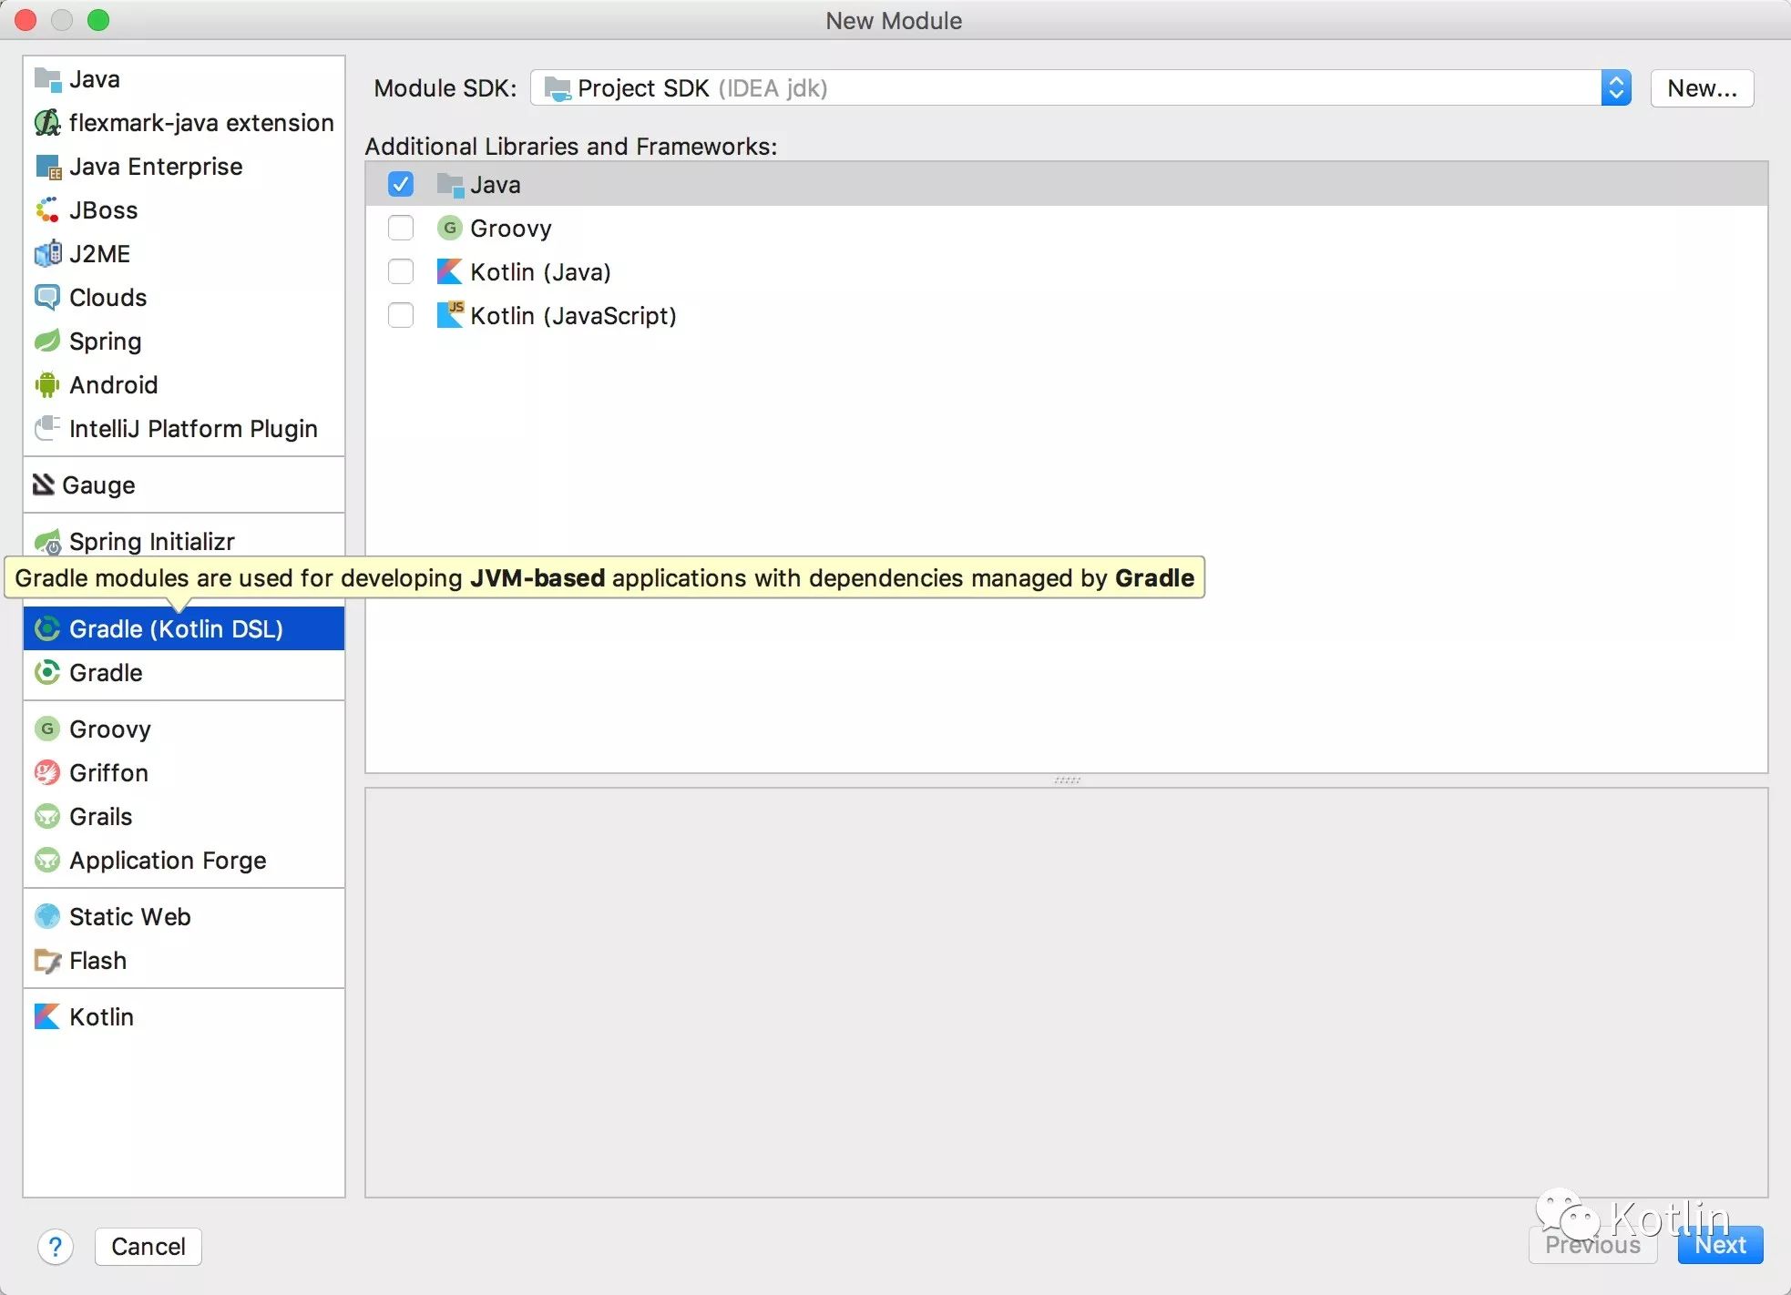
Task: Select the Spring Initializr icon
Action: pyautogui.click(x=47, y=542)
